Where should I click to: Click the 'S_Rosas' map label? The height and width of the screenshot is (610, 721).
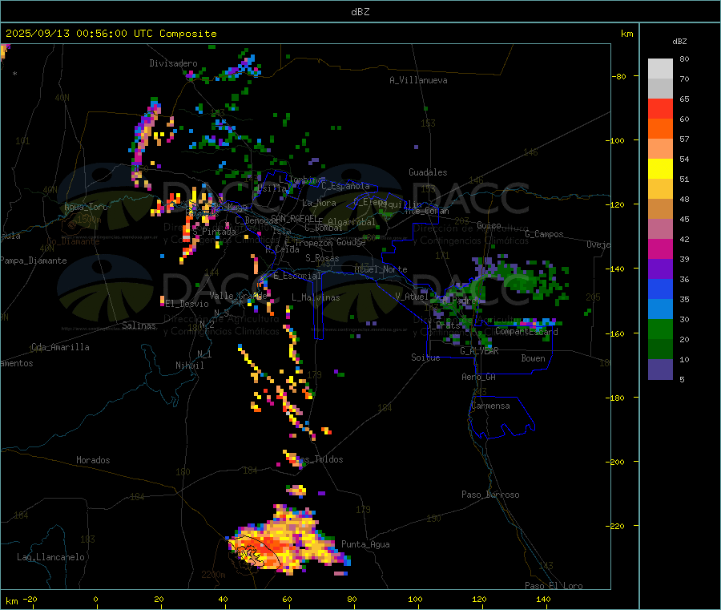(322, 258)
